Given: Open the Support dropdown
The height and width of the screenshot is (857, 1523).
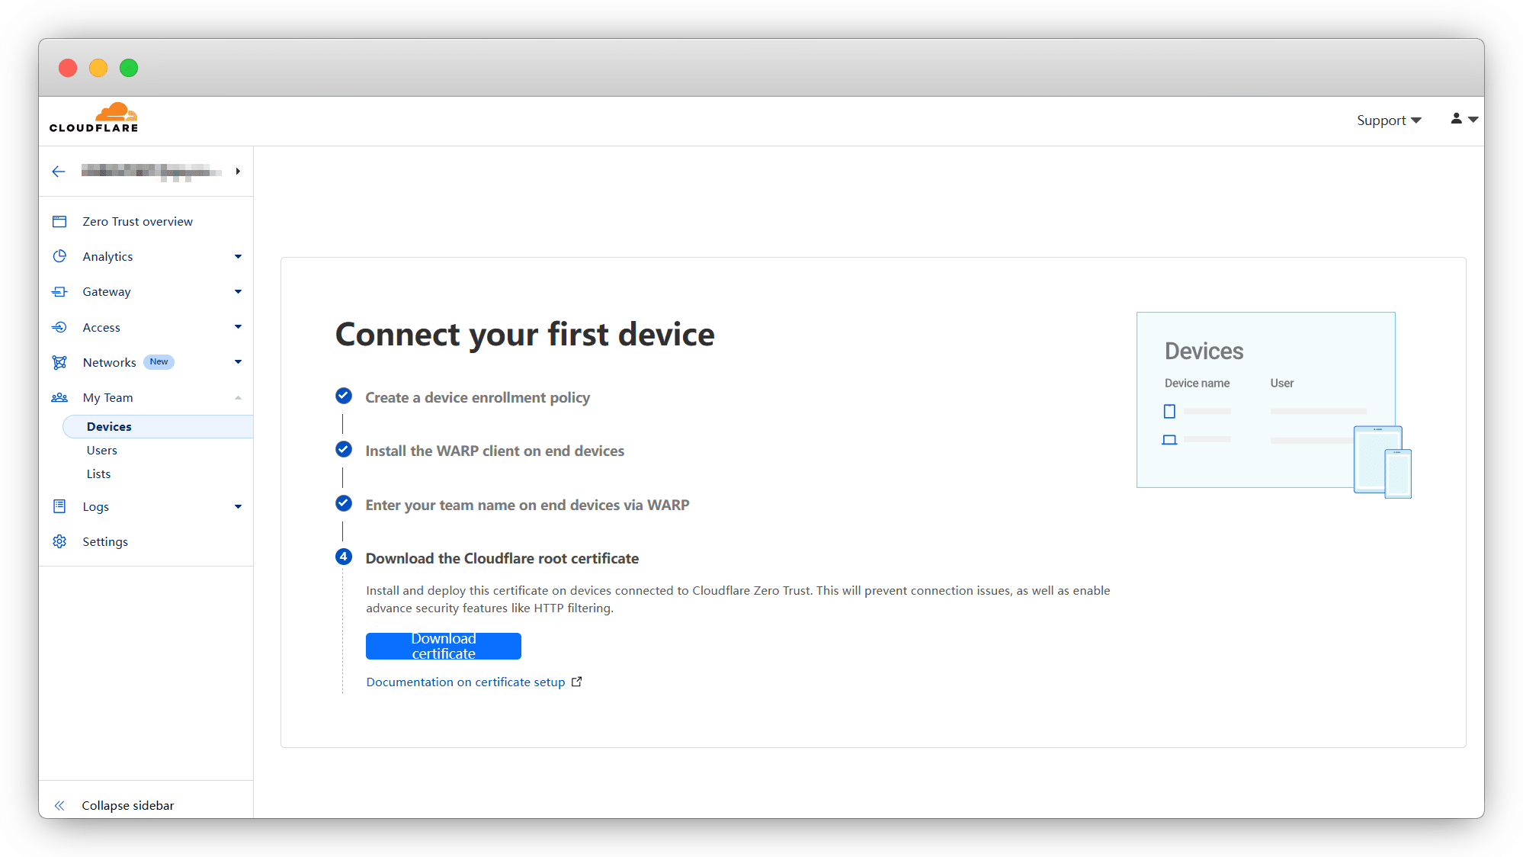Looking at the screenshot, I should (1389, 120).
